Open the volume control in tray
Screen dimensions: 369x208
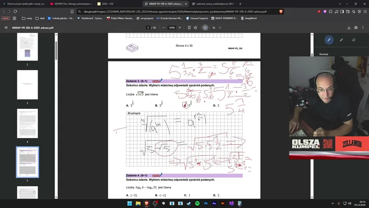[x=350, y=203]
